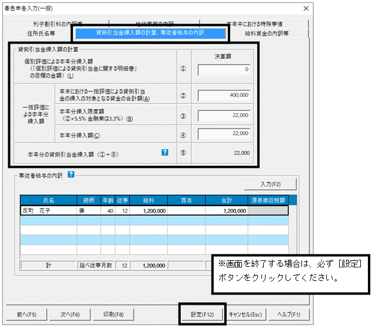Screen dimensions: 378x331
Task: Select 貸倒引当金繰入額の計算、専従者給与の内訳 tab
Action: 150,33
